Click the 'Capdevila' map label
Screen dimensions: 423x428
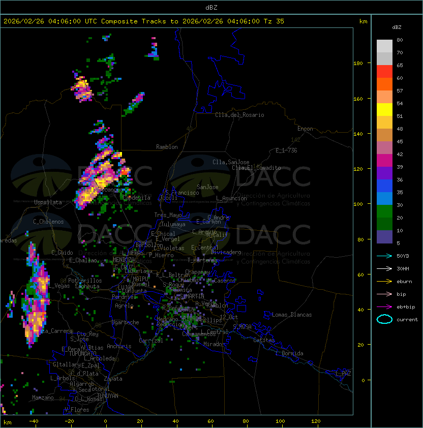pos(137,198)
